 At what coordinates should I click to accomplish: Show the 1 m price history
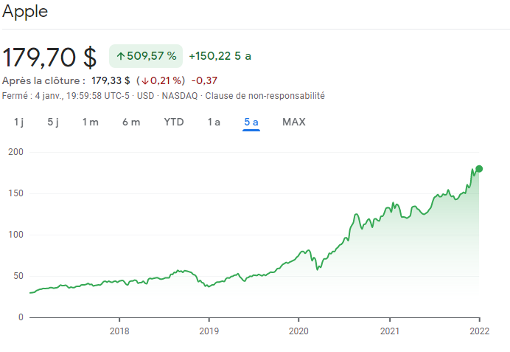pyautogui.click(x=90, y=122)
